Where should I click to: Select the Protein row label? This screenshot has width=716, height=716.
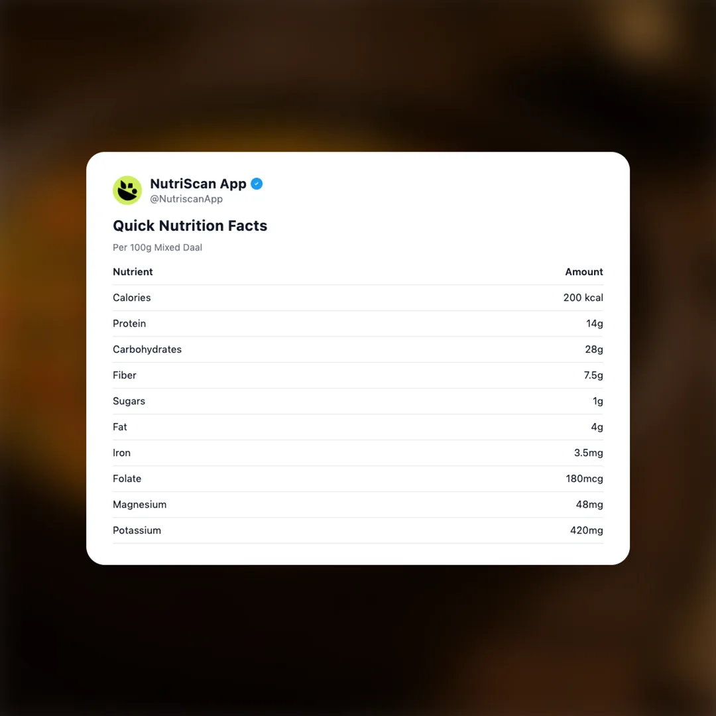129,324
